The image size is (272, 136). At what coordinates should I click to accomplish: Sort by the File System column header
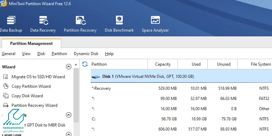pyautogui.click(x=255, y=64)
